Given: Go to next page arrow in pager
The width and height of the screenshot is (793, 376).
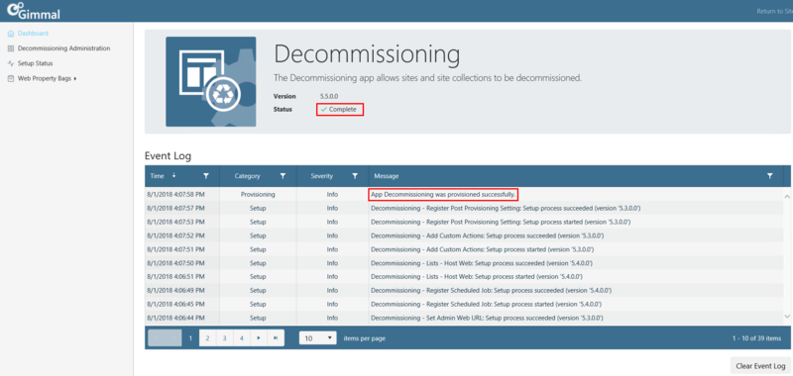Looking at the screenshot, I should click(259, 338).
